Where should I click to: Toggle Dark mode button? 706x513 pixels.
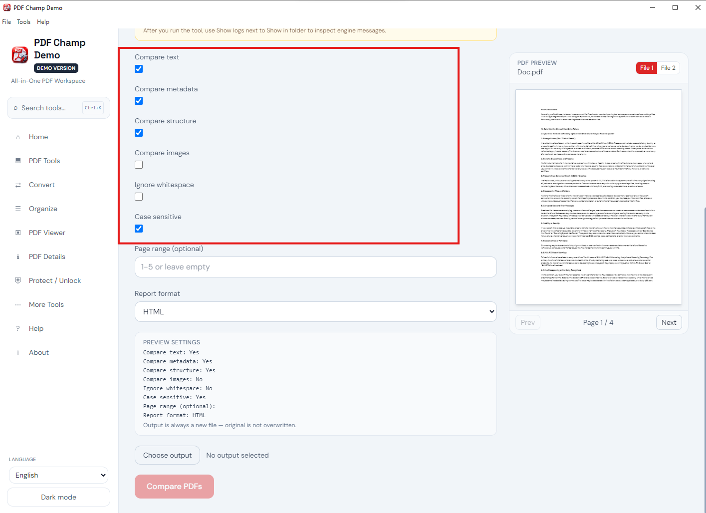coord(59,498)
